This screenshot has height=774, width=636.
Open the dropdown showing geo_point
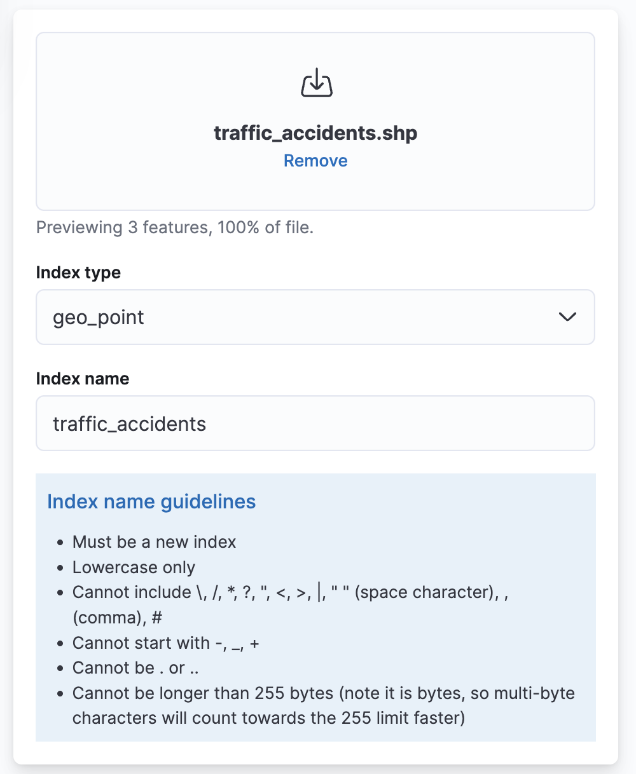coord(315,317)
